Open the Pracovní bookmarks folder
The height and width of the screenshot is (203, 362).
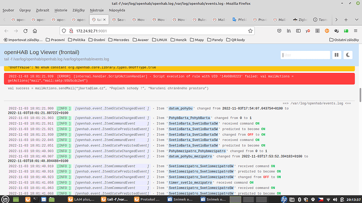(56, 40)
